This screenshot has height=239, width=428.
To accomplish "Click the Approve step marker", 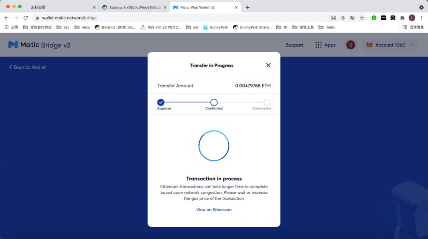I will click(x=160, y=102).
